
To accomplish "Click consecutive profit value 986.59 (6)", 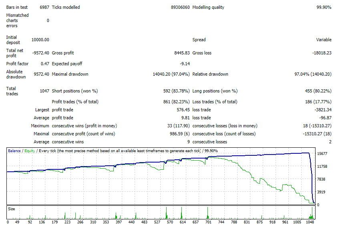I will click(179, 134).
